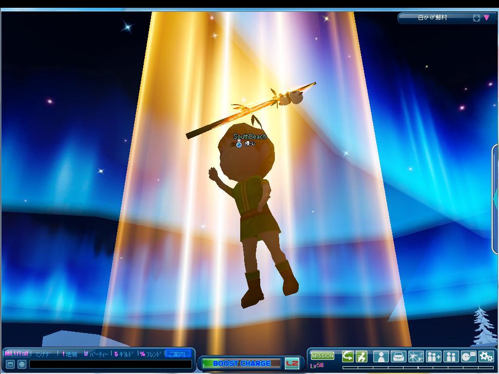Toggle the chat window mode icon
Viewport: 499px width, 374px height.
pyautogui.click(x=10, y=364)
